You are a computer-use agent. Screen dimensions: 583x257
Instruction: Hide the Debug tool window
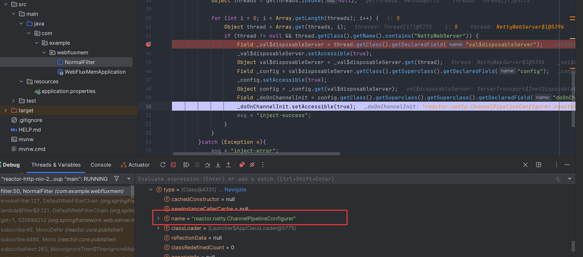pyautogui.click(x=567, y=165)
